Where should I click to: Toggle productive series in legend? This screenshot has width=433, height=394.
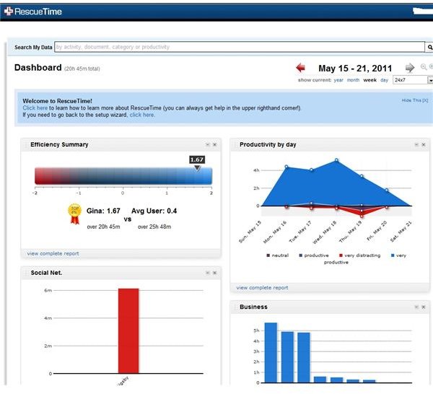pyautogui.click(x=314, y=255)
